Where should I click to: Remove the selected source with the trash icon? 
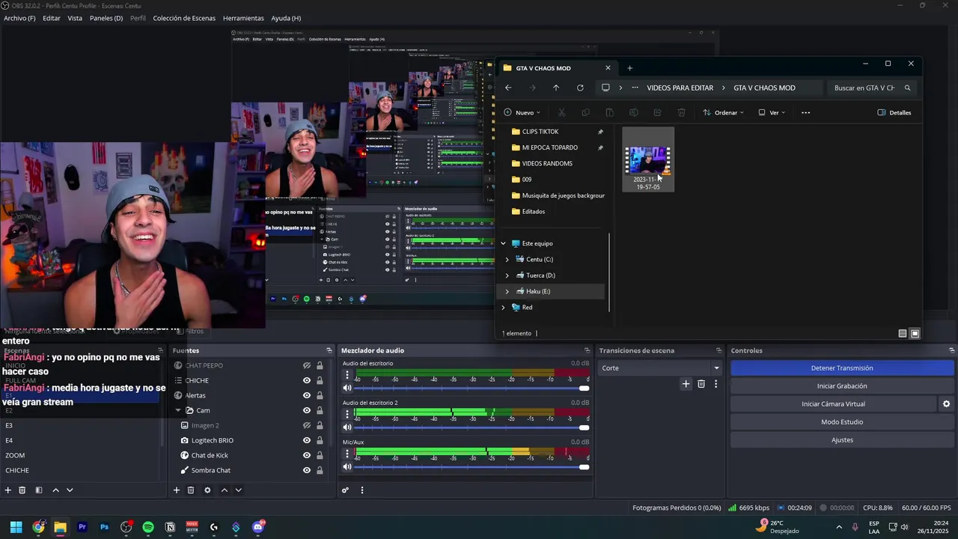click(191, 490)
